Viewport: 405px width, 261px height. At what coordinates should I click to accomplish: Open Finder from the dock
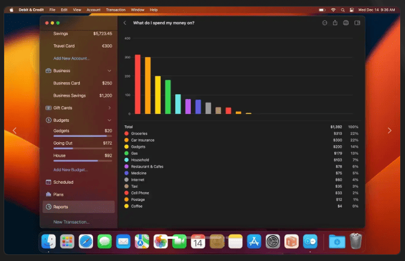(x=49, y=241)
